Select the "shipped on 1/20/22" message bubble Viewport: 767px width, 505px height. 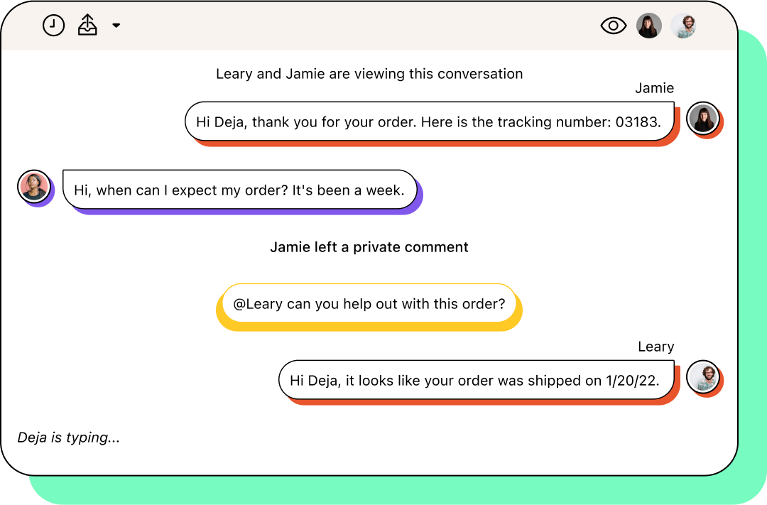click(x=477, y=380)
